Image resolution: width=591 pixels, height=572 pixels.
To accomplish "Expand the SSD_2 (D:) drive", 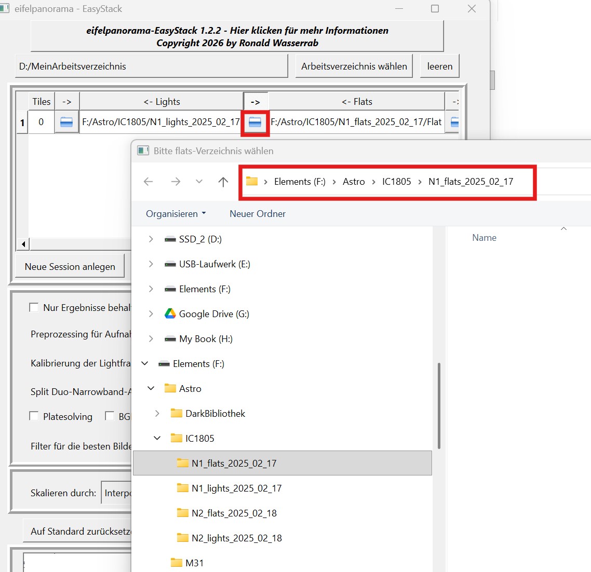I will click(151, 239).
